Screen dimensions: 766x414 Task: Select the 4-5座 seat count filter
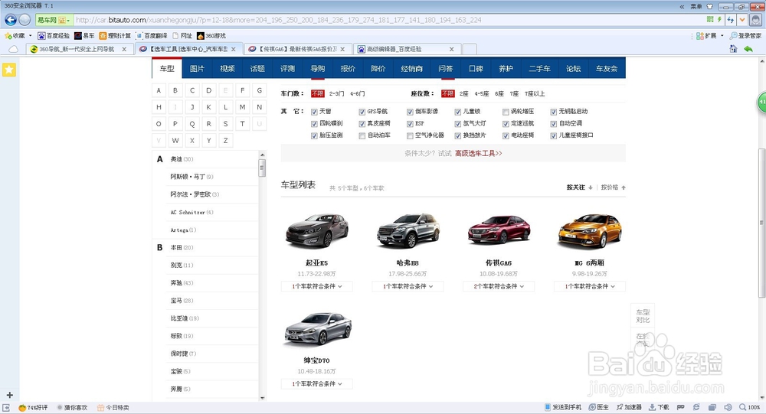482,93
